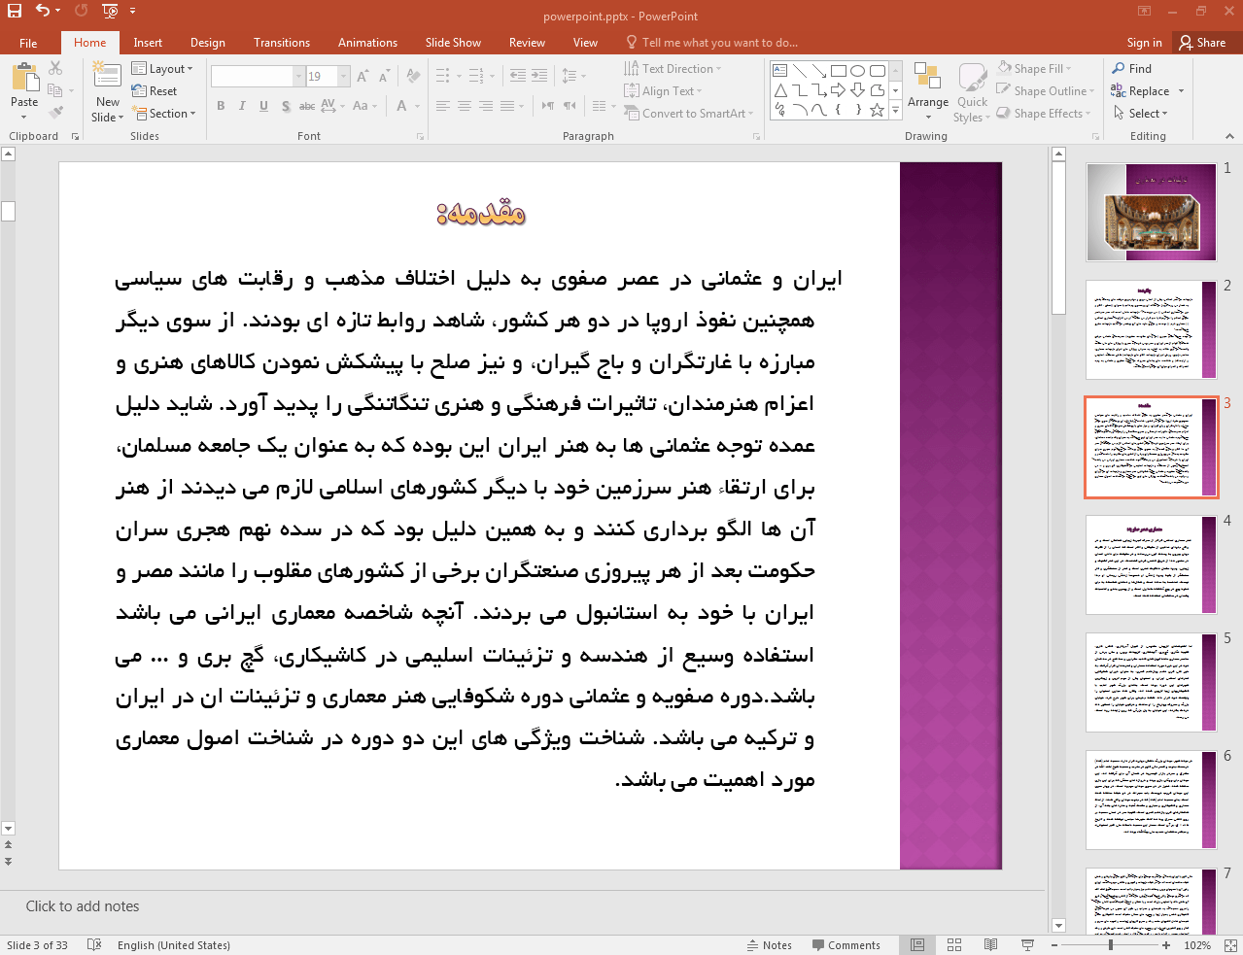Toggle Strikethrough formatting
Image resolution: width=1243 pixels, height=955 pixels.
(306, 106)
